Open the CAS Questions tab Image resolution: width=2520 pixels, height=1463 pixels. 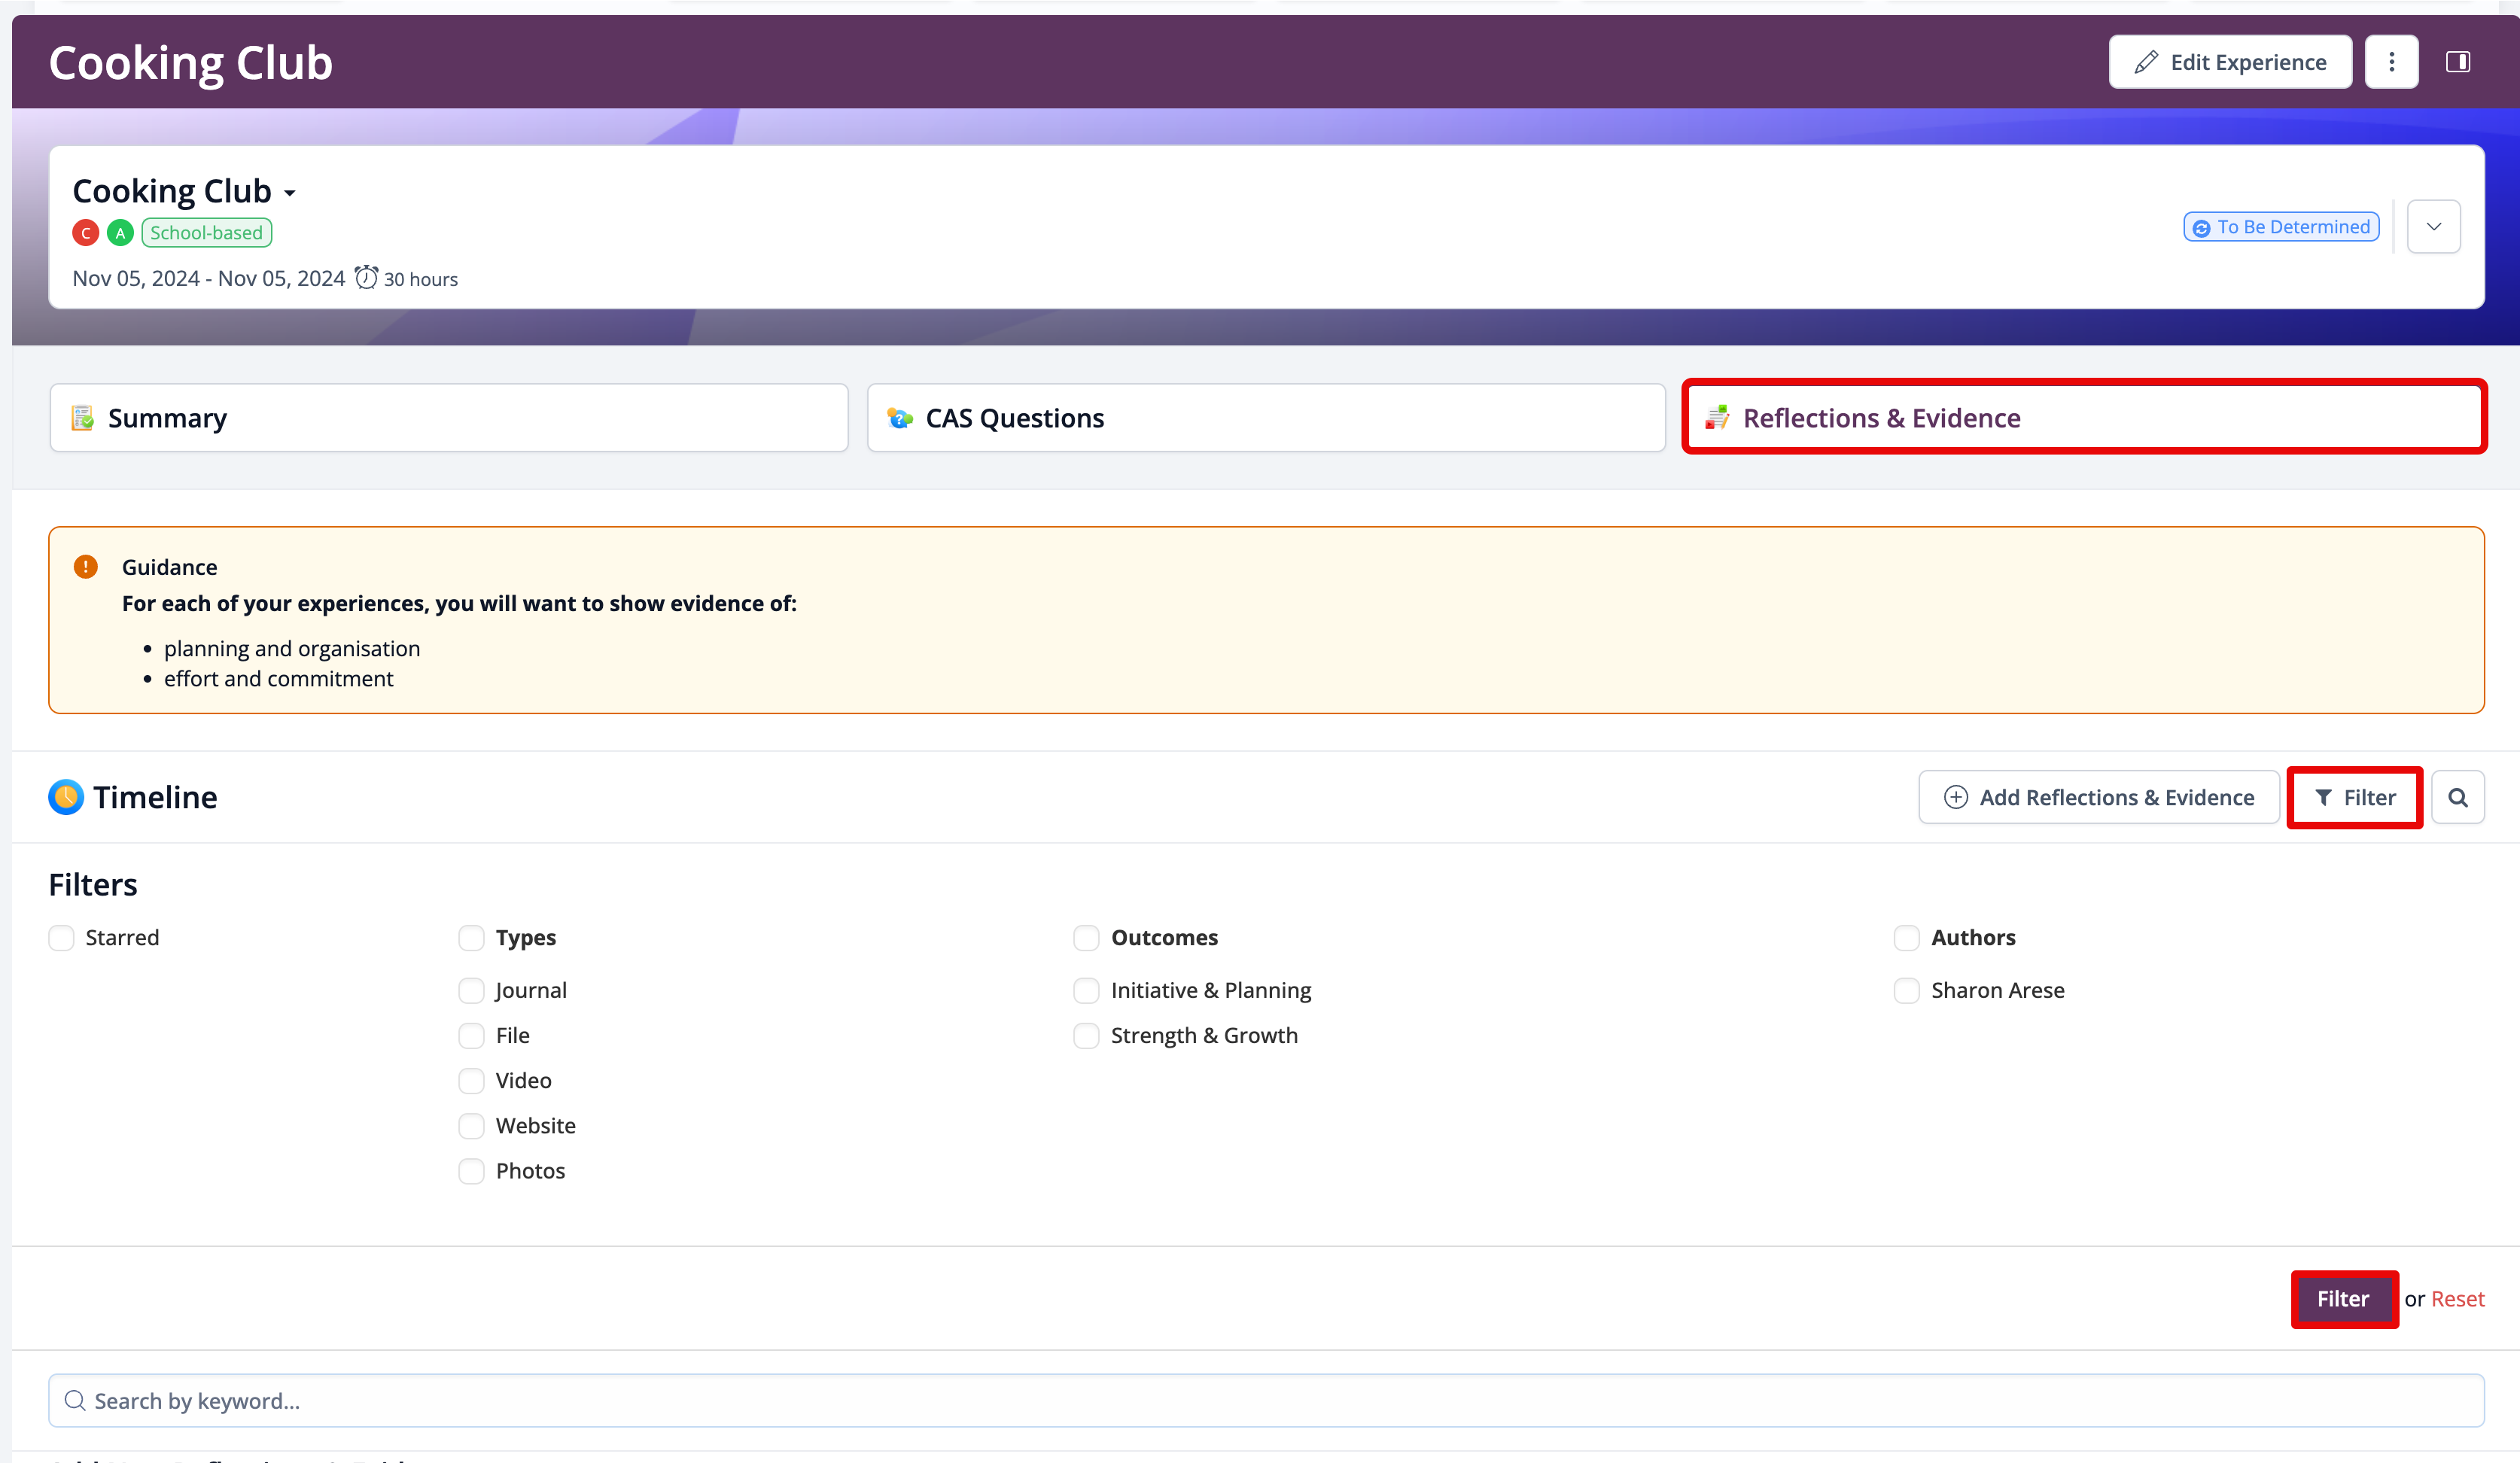1265,418
